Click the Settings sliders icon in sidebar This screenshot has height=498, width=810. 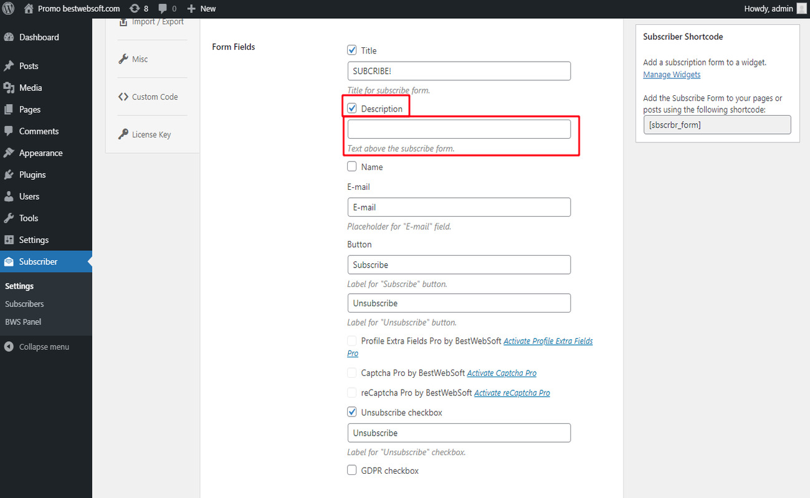[9, 240]
